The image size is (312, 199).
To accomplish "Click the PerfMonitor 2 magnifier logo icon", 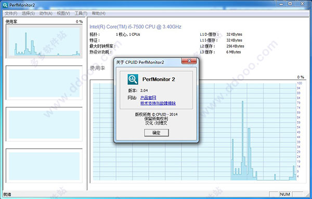I will pos(133,79).
